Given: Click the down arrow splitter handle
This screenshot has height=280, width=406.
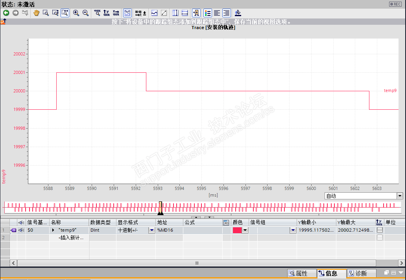Looking at the screenshot, I should 209,217.
